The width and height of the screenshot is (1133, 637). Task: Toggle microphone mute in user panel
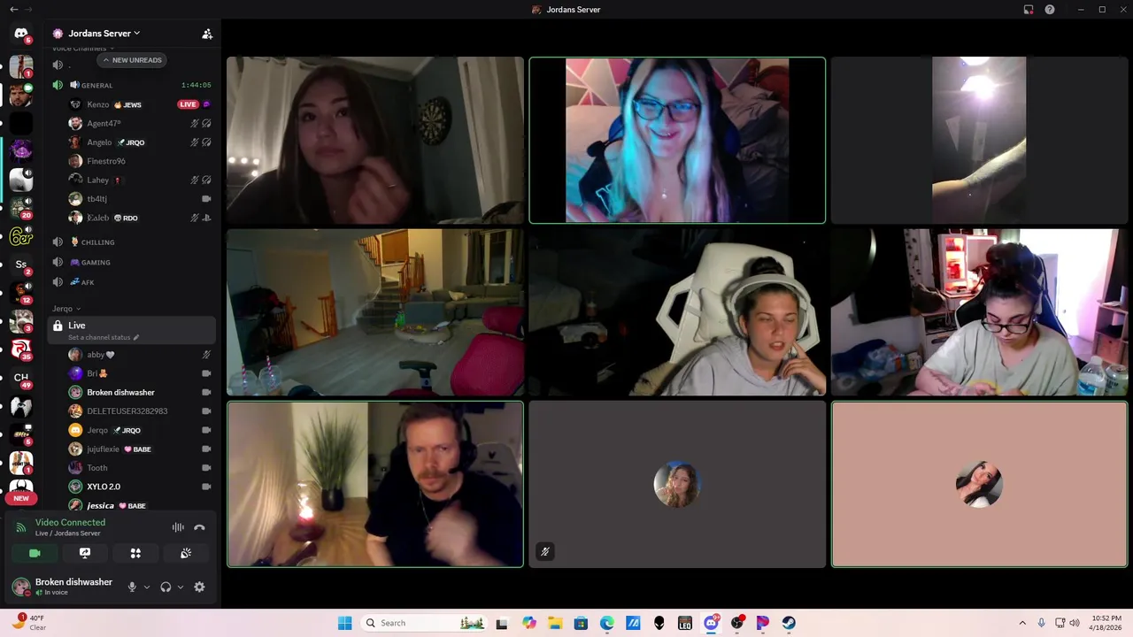click(x=132, y=587)
